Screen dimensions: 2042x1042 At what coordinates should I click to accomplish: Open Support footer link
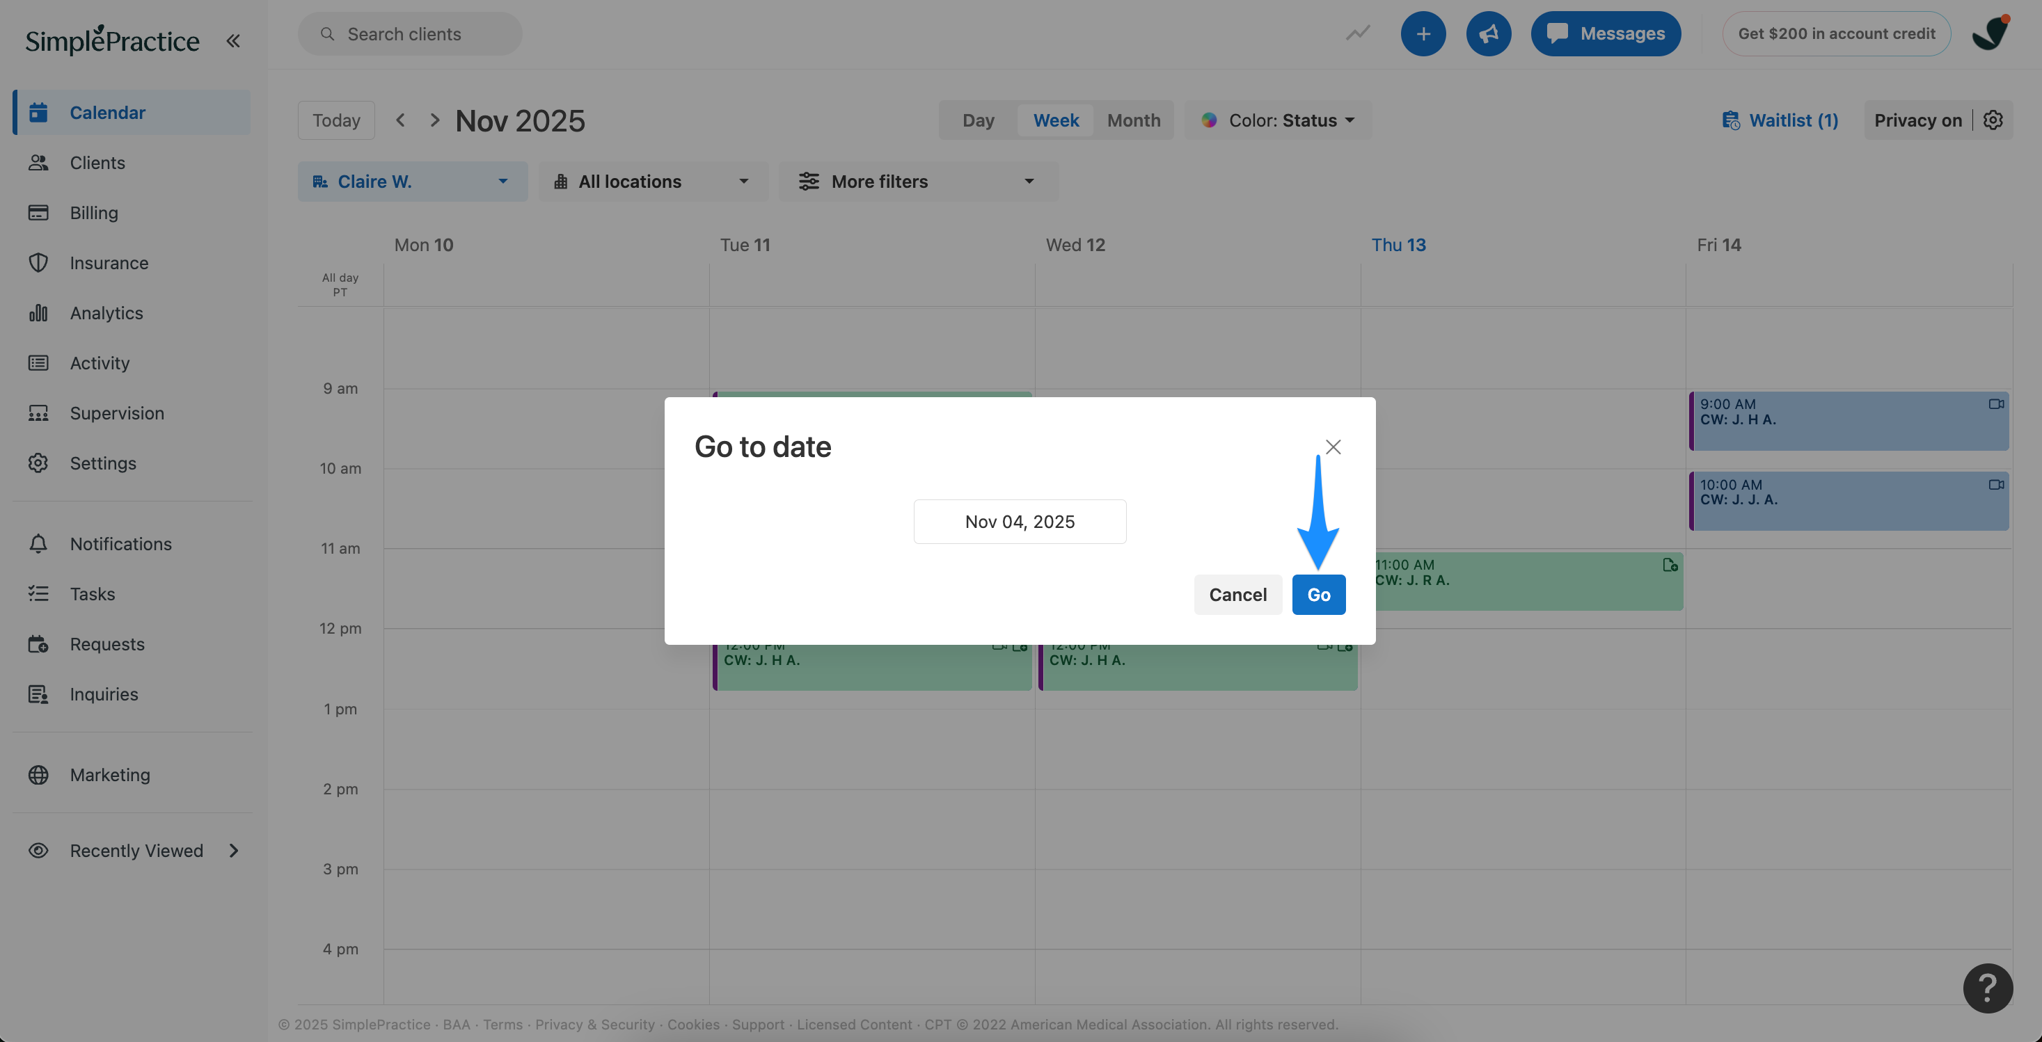click(x=758, y=1025)
